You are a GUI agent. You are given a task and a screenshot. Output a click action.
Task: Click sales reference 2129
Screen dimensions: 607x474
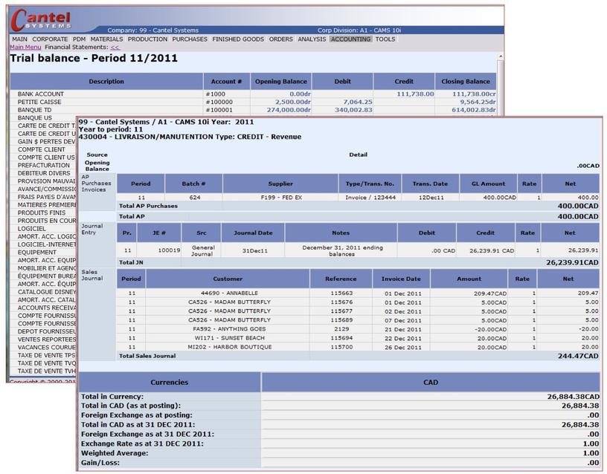point(341,329)
